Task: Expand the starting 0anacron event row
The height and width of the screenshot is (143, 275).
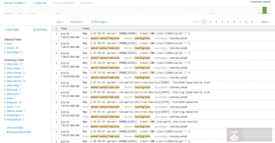Action: tap(56, 112)
